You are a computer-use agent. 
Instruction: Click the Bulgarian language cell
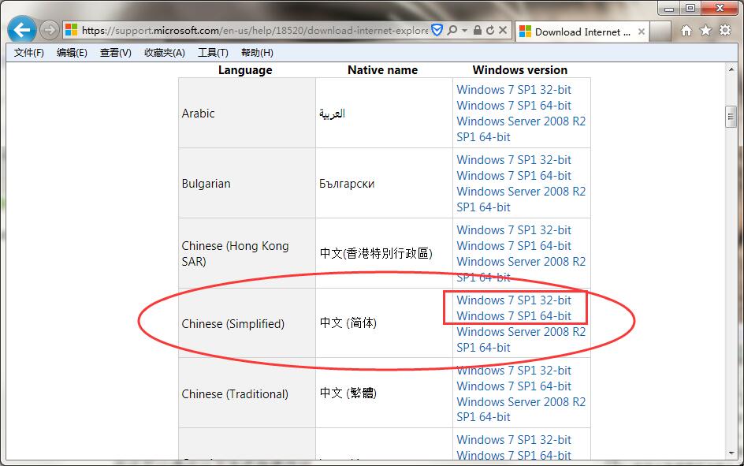247,183
